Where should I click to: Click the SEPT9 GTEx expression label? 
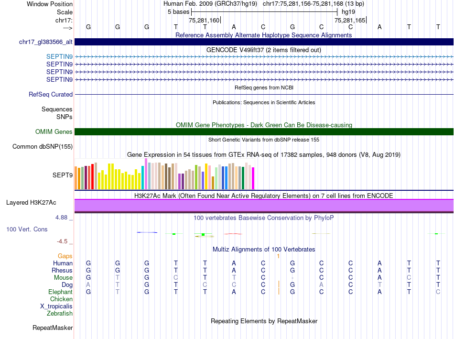[x=63, y=175]
